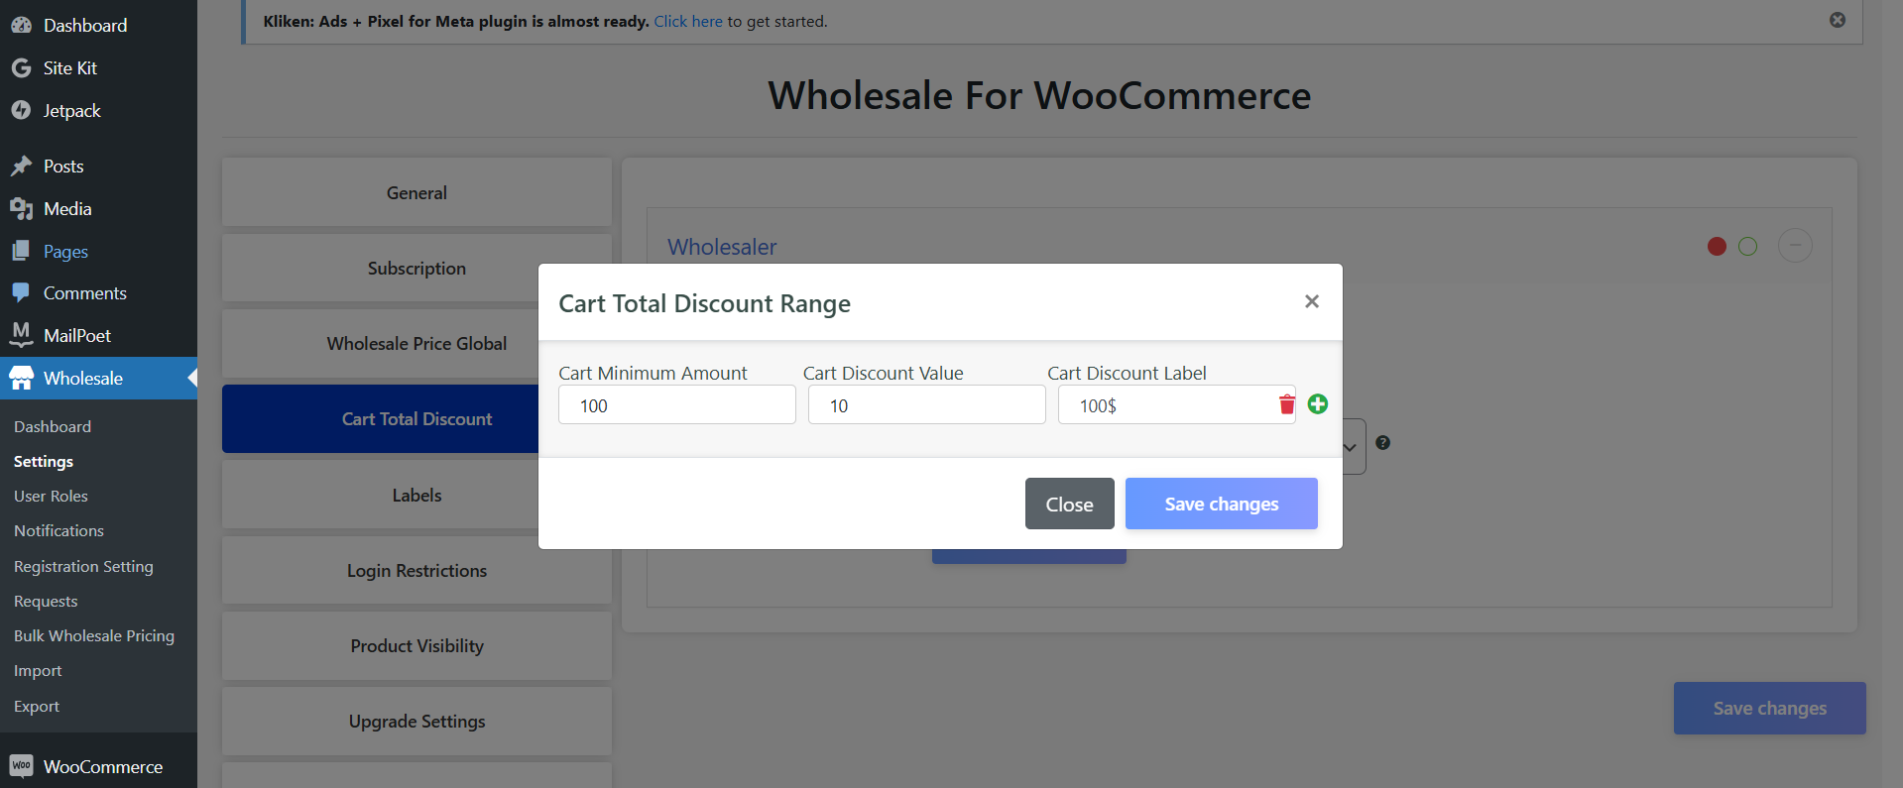Viewport: 1903px width, 788px height.
Task: Click Save changes in the dialog
Action: pyautogui.click(x=1222, y=504)
